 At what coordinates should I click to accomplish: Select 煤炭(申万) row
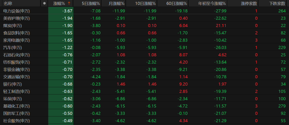tap(144, 26)
